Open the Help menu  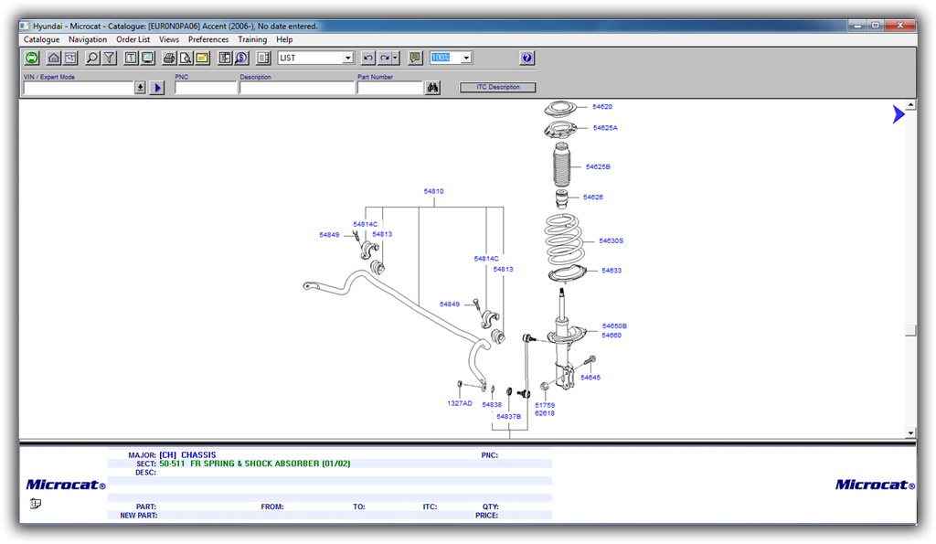[284, 39]
